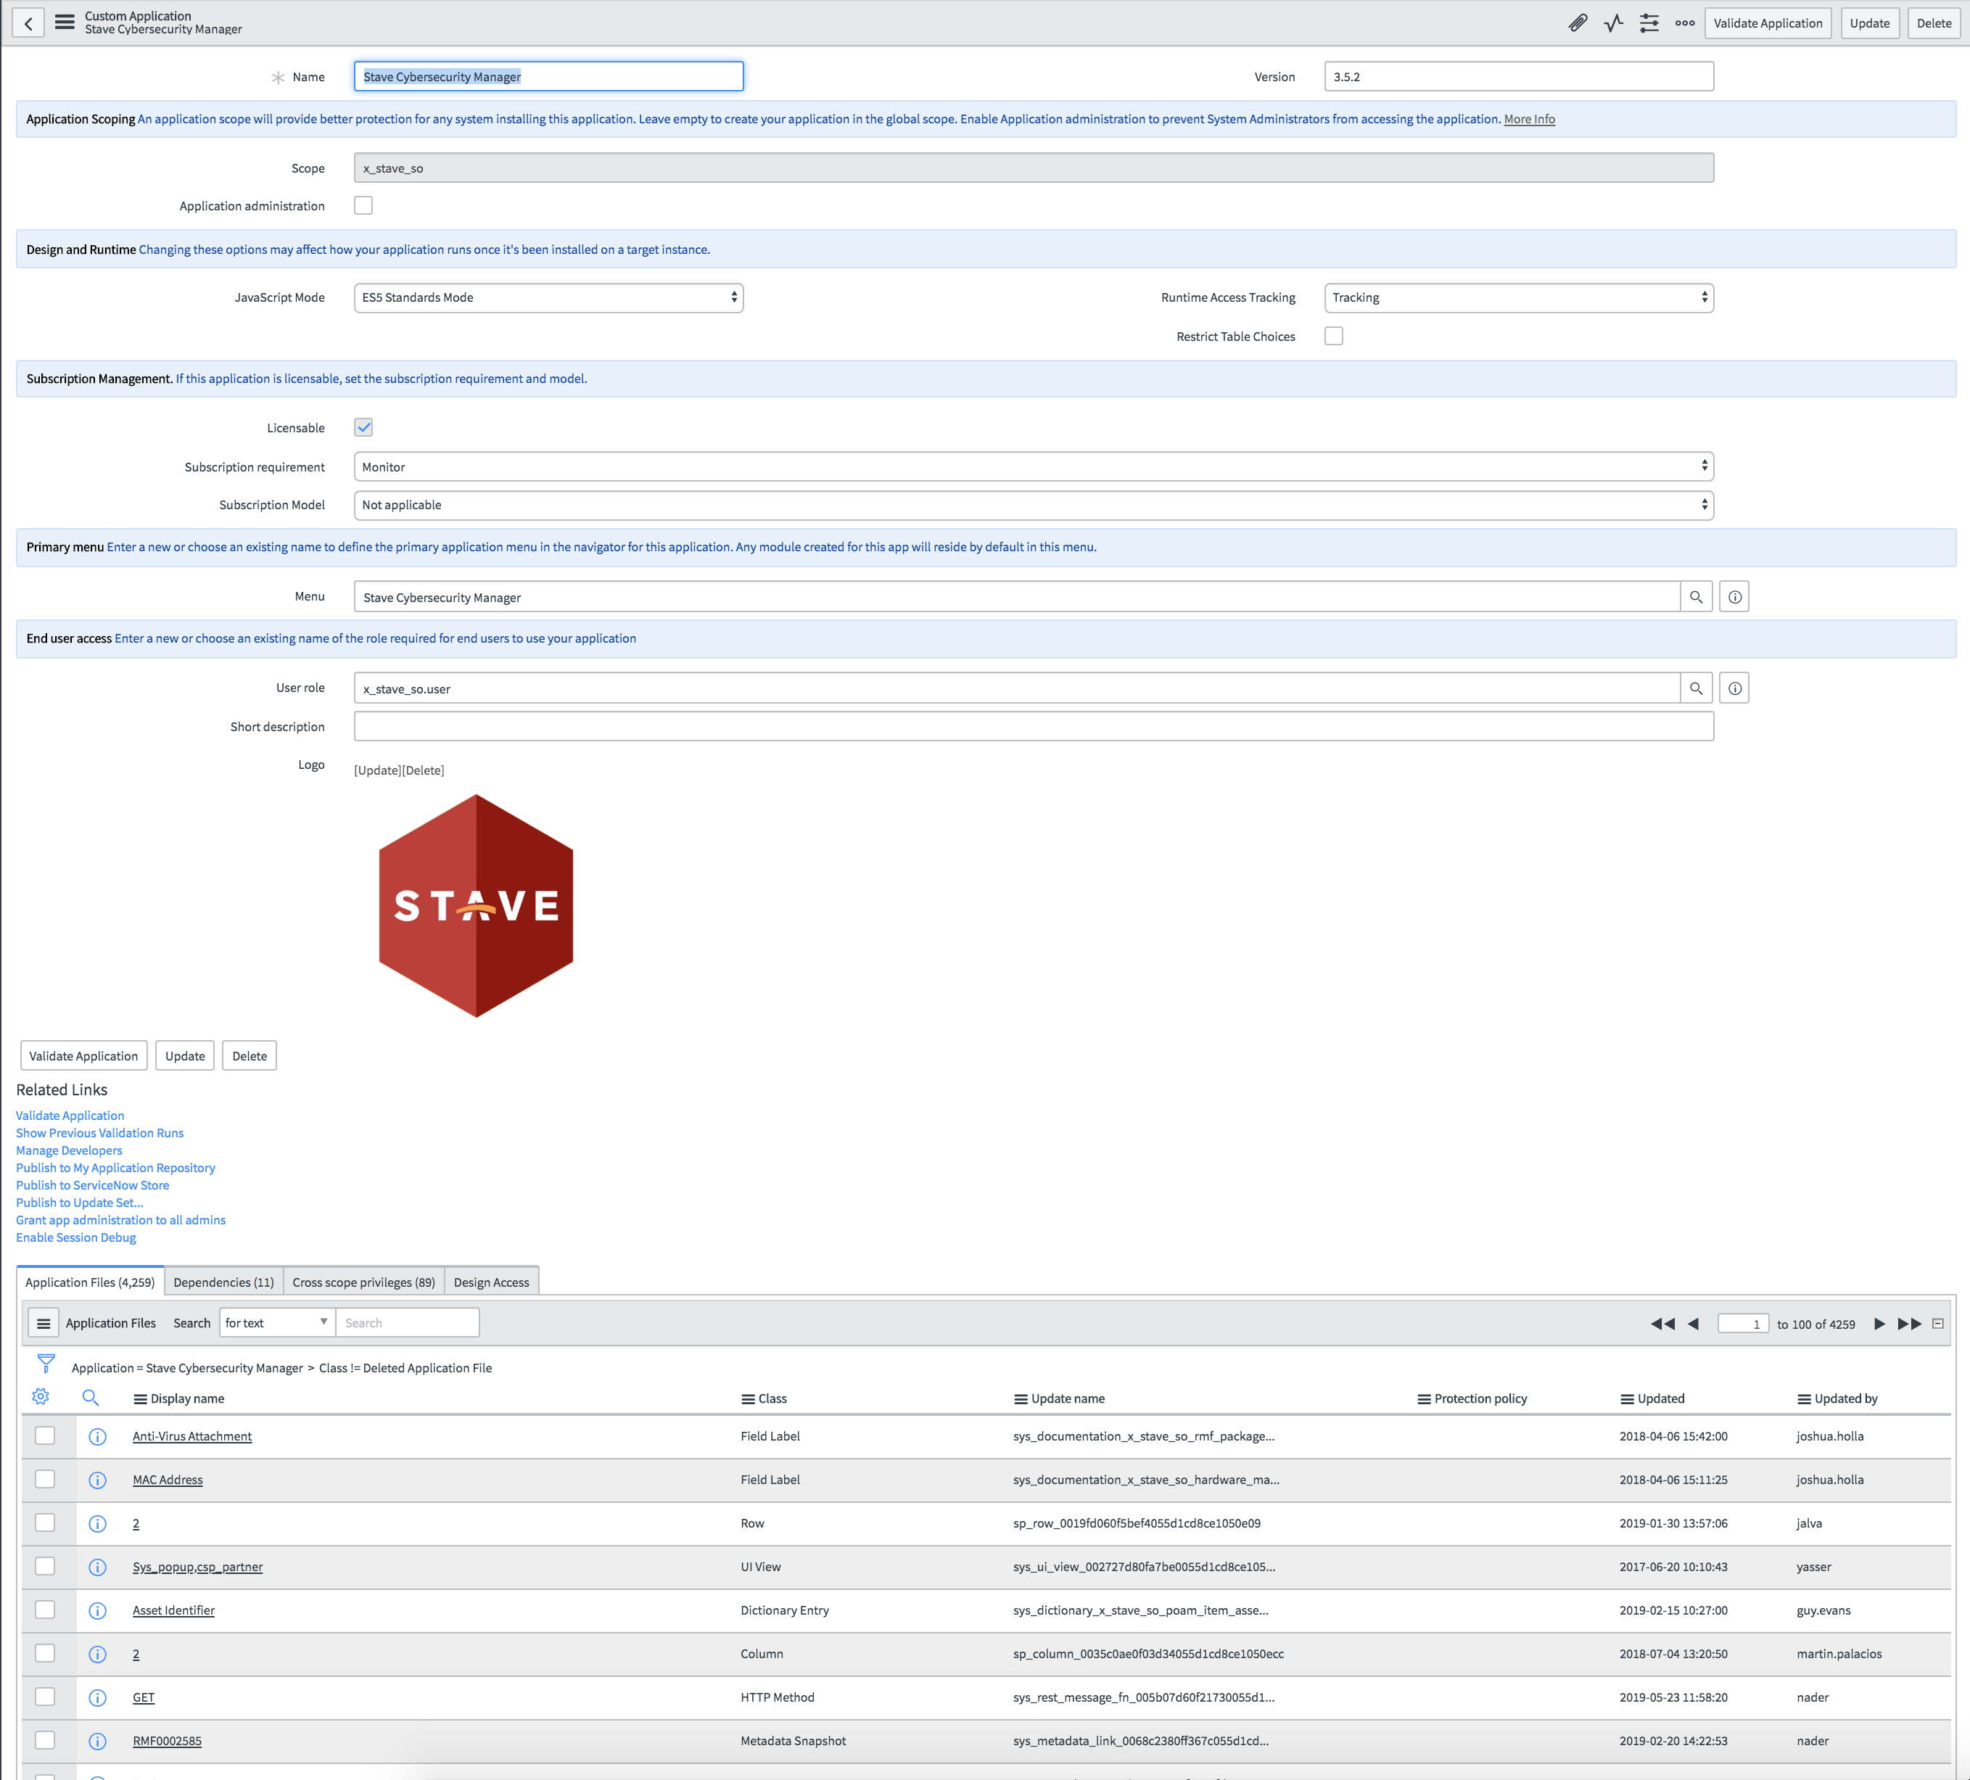Preview the Anti-Virus Attachment record
The height and width of the screenshot is (1780, 1970).
(96, 1436)
